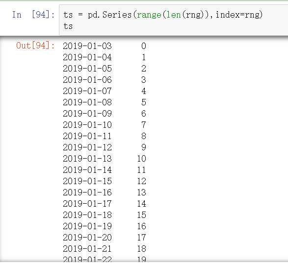Screen dimensions: 288x263
Task: Select output date 2019-01-17
Action: [87, 204]
